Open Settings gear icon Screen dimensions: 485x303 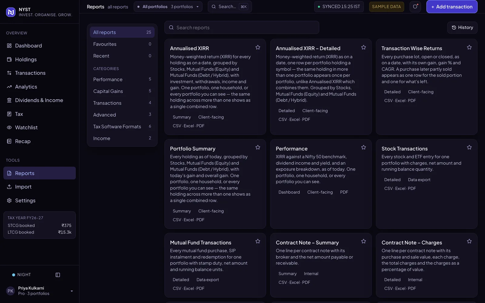pos(9,200)
